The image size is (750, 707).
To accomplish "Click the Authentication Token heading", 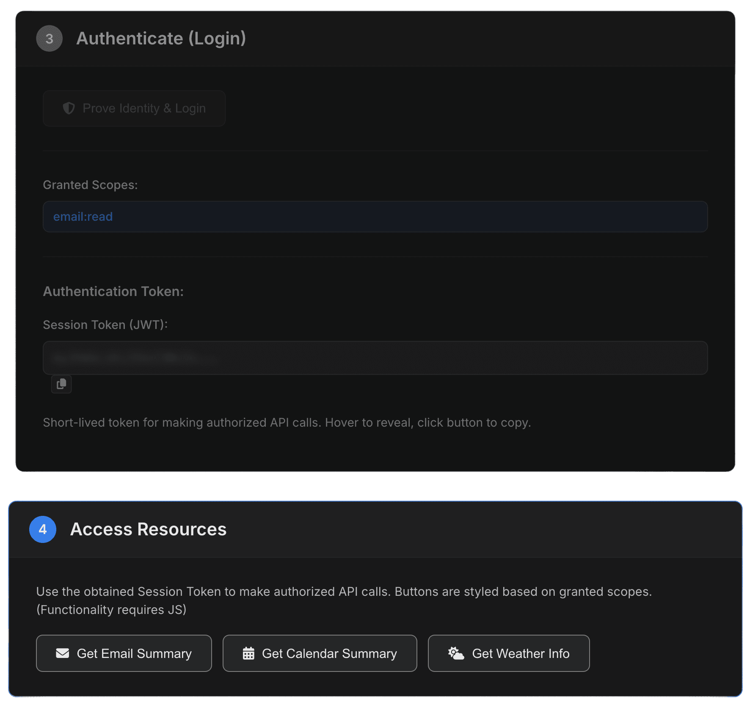I will tap(113, 291).
